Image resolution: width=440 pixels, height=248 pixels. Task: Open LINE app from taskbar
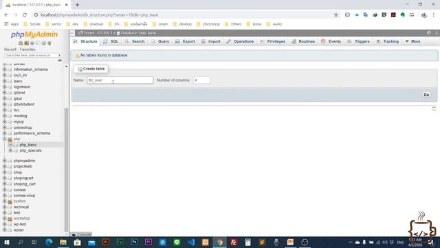[x=177, y=242]
